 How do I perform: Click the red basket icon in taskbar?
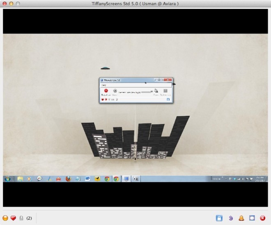(59, 179)
